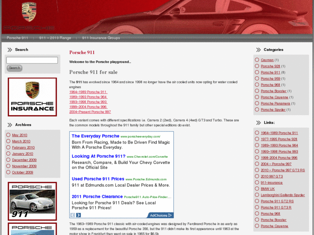Image resolution: width=314 pixels, height=235 pixels.
Task: Open The Everyday Porsche ad link
Action: pyautogui.click(x=95, y=136)
